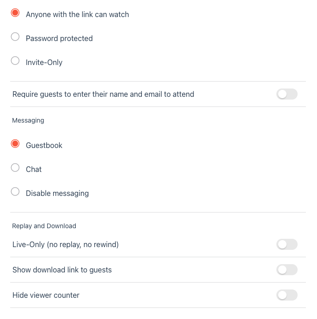
Task: Select the "Anyone with the link can watch" radio button
Action: [15, 13]
